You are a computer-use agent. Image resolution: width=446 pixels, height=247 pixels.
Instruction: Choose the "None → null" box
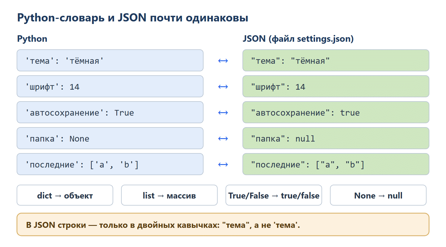click(x=378, y=195)
